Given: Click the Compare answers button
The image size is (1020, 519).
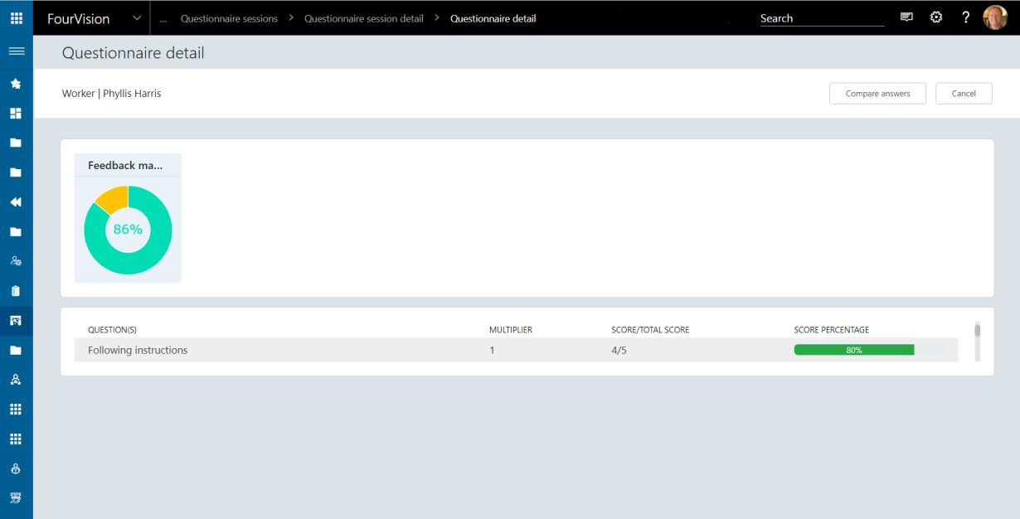Looking at the screenshot, I should (x=877, y=94).
